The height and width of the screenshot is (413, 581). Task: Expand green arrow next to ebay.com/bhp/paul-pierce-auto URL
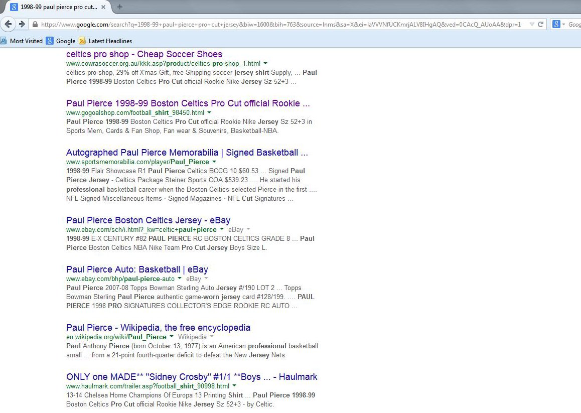(x=179, y=279)
